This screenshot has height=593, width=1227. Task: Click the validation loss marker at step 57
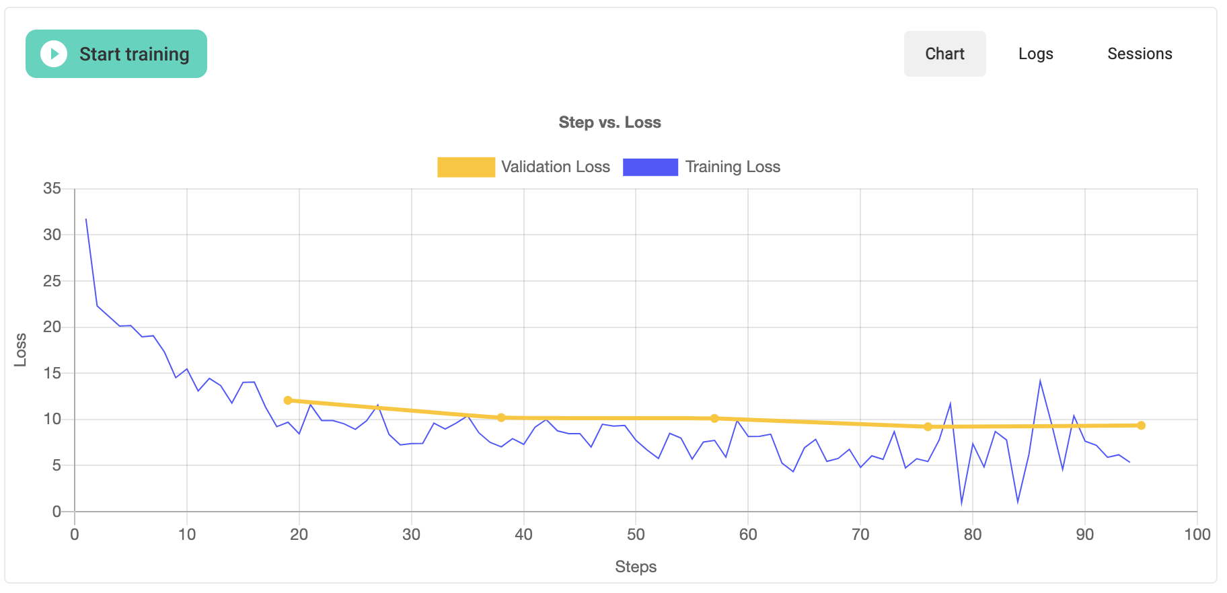tap(714, 418)
